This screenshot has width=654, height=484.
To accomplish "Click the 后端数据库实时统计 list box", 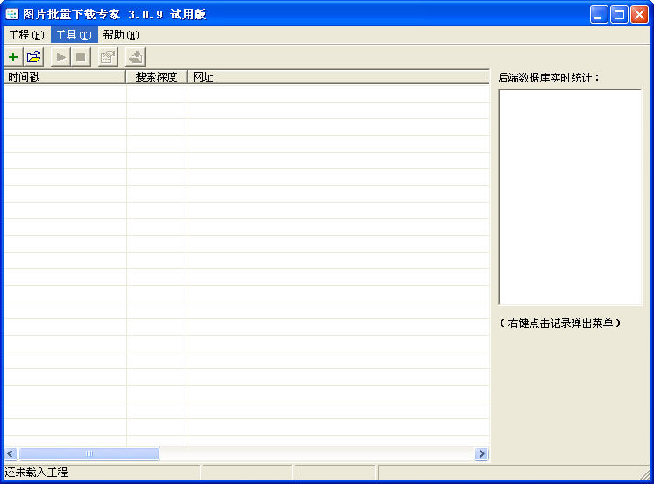I will [x=570, y=197].
